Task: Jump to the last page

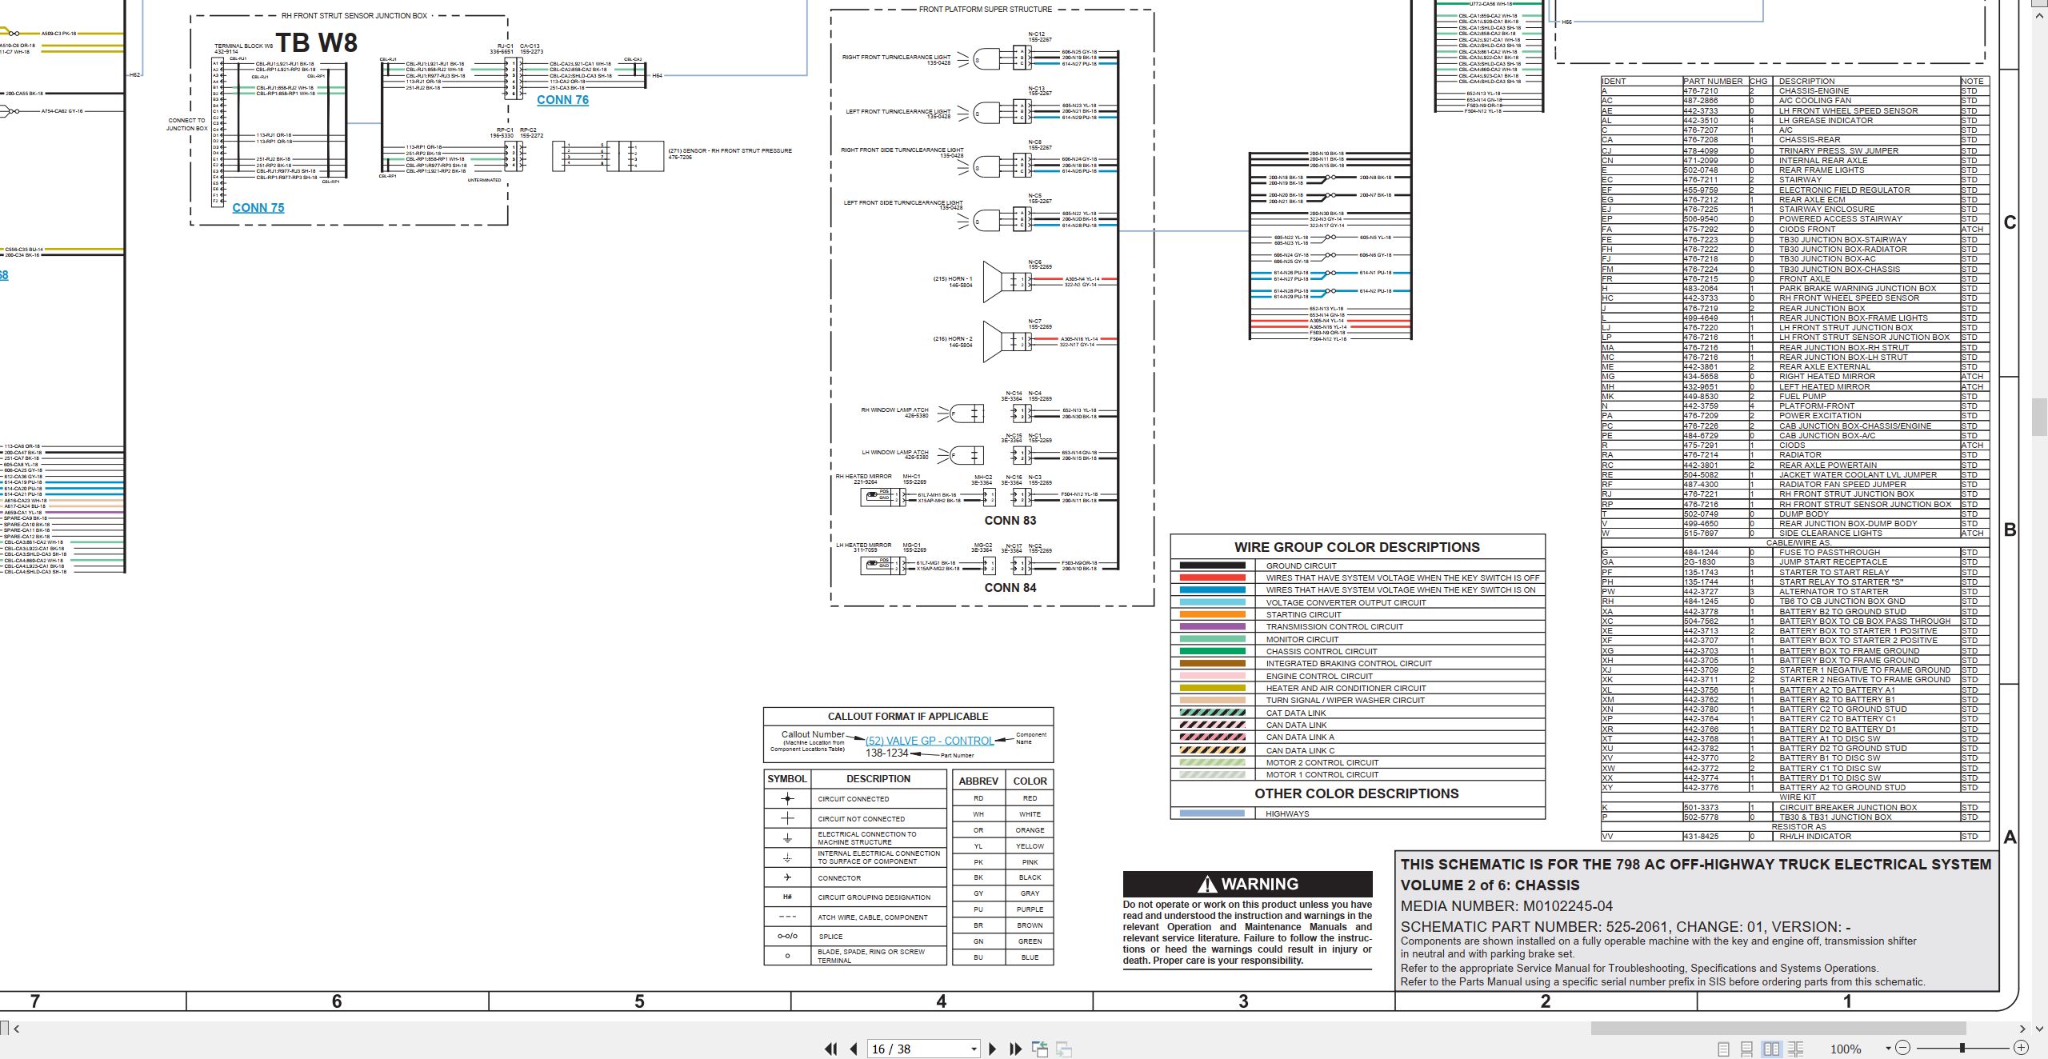Action: pyautogui.click(x=1016, y=1049)
